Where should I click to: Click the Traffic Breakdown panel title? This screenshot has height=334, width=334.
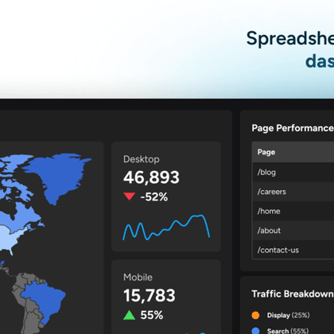click(x=293, y=294)
